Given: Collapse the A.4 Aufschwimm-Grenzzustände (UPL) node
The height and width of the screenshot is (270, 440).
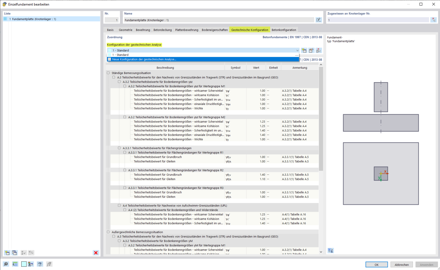Looking at the screenshot, I should [x=119, y=206].
